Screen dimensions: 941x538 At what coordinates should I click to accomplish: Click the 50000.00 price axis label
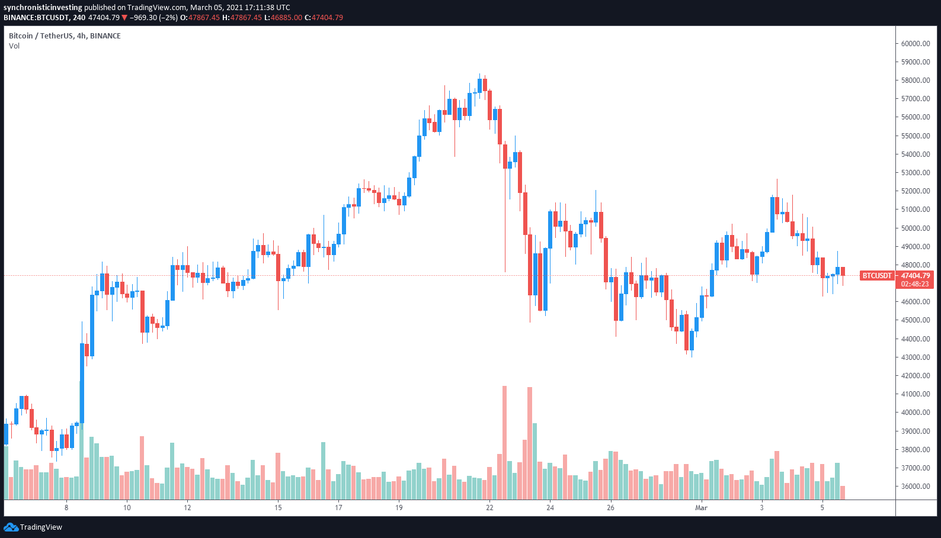(x=916, y=228)
